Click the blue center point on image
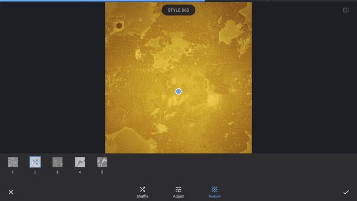Screen dimensions: 357x201 [178, 92]
